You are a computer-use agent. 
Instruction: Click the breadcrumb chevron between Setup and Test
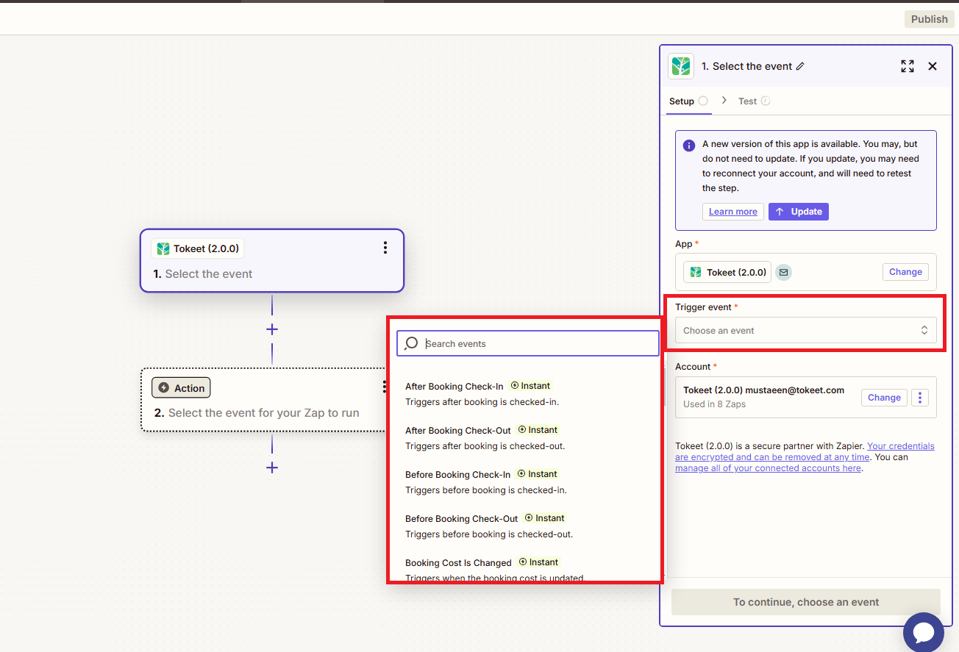coord(724,101)
